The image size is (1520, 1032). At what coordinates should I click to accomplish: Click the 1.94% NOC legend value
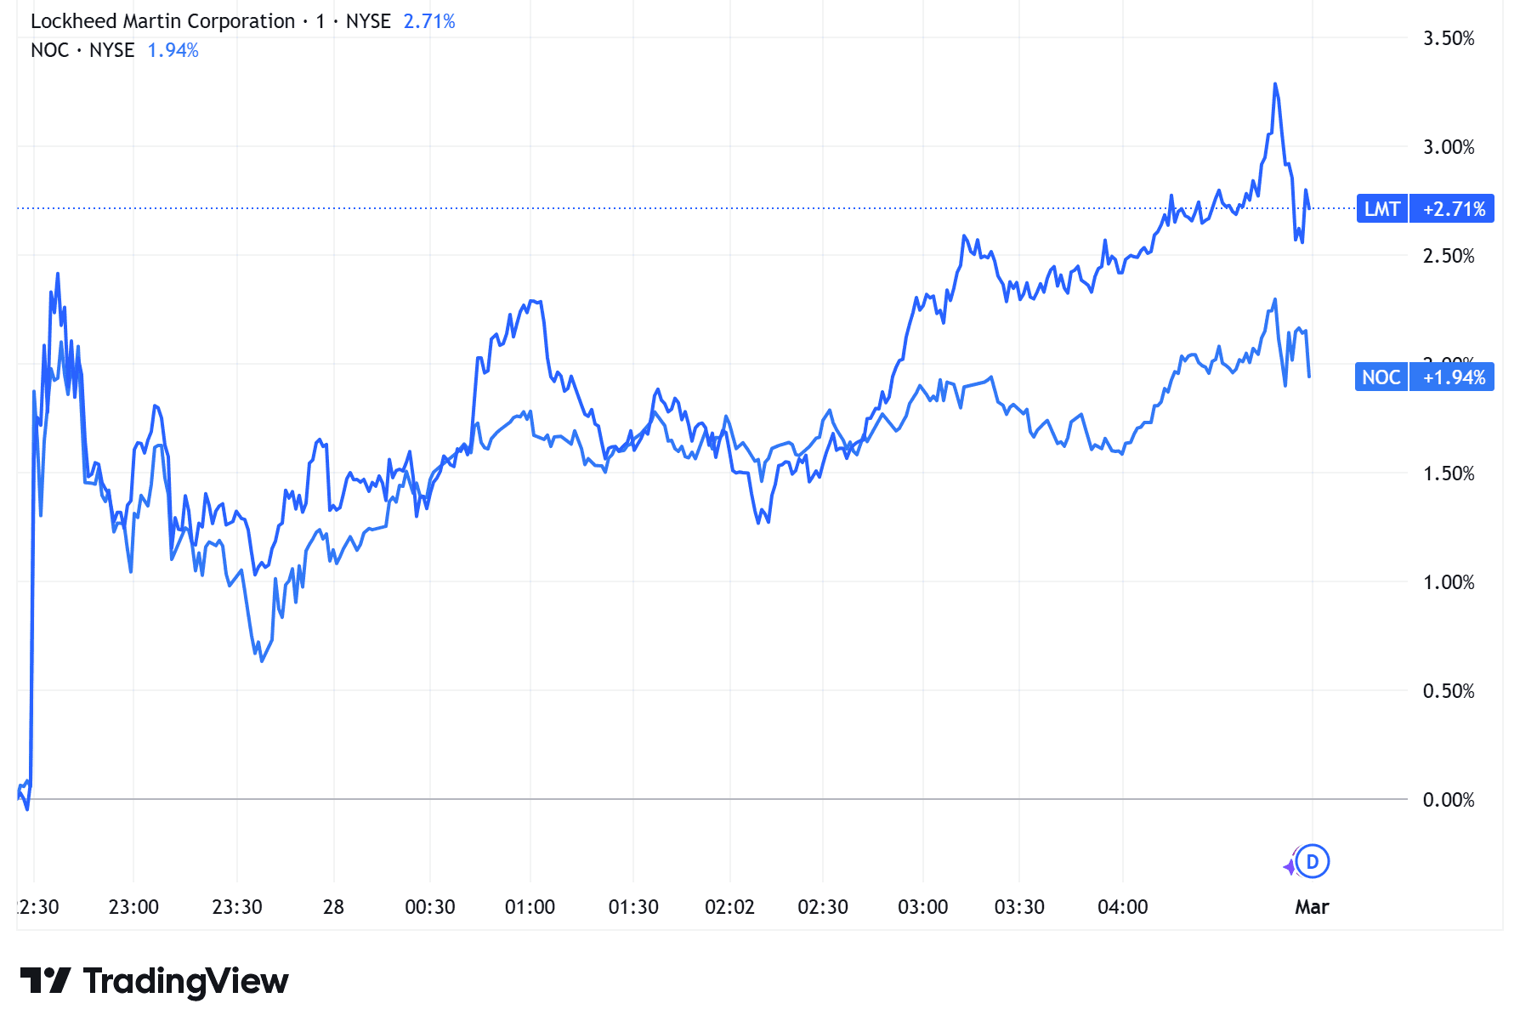pyautogui.click(x=173, y=50)
